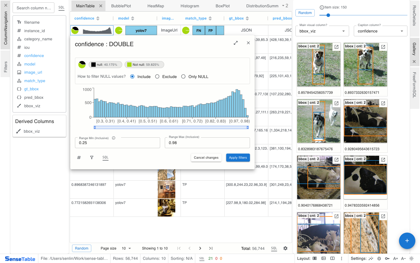Switch to the HeatMap tab
The height and width of the screenshot is (263, 420).
click(155, 6)
